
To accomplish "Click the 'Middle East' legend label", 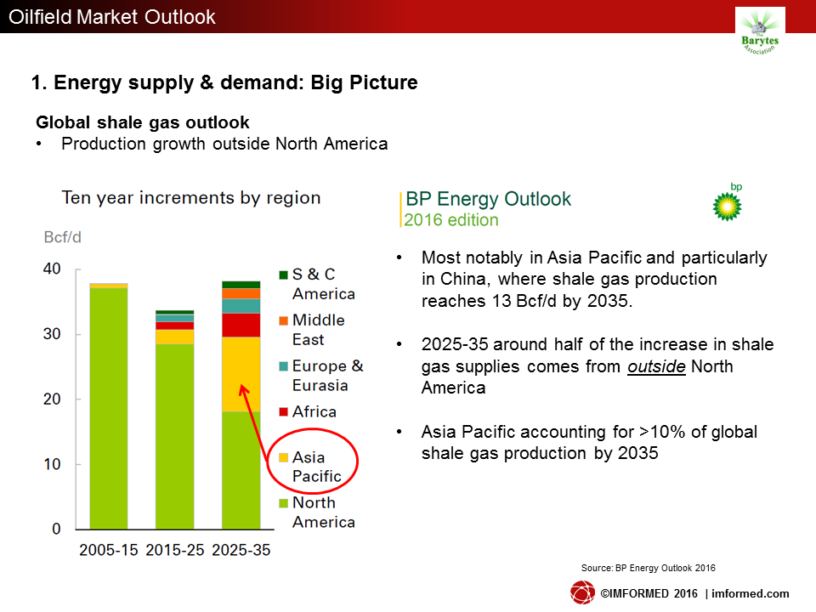I will [319, 330].
